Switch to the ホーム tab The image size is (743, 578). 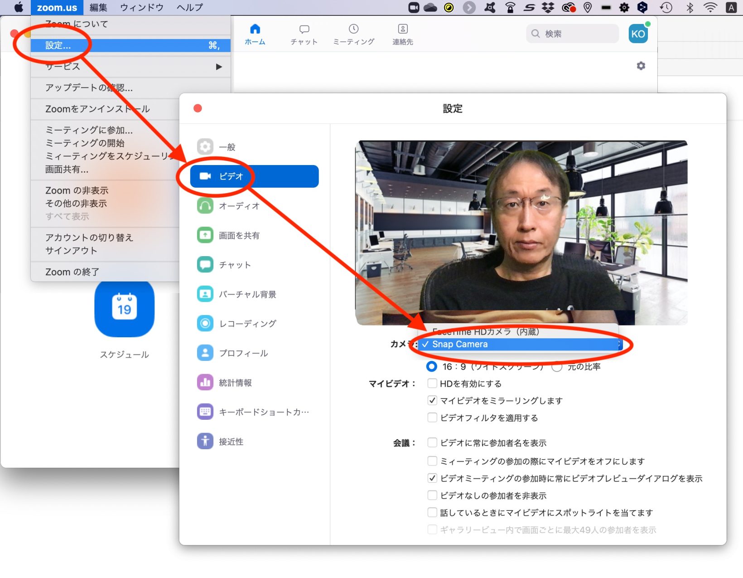point(255,34)
